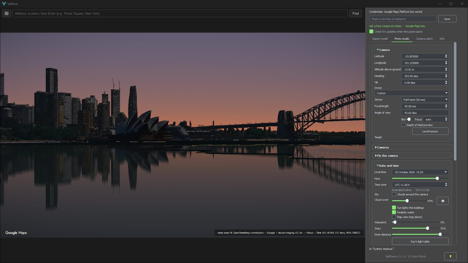The height and width of the screenshot is (263, 468).
Task: Open 'Get a free Cesium ion token' link
Action: tap(385, 26)
